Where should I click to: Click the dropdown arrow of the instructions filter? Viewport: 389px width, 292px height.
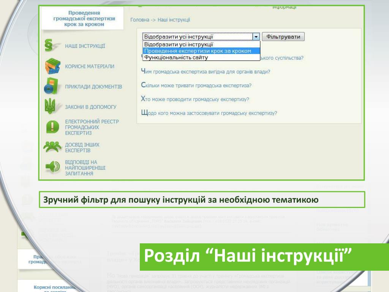pyautogui.click(x=256, y=37)
